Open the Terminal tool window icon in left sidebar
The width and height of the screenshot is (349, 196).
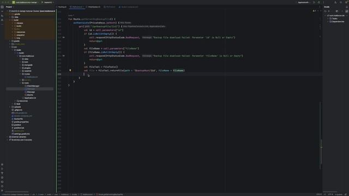pyautogui.click(x=2, y=182)
